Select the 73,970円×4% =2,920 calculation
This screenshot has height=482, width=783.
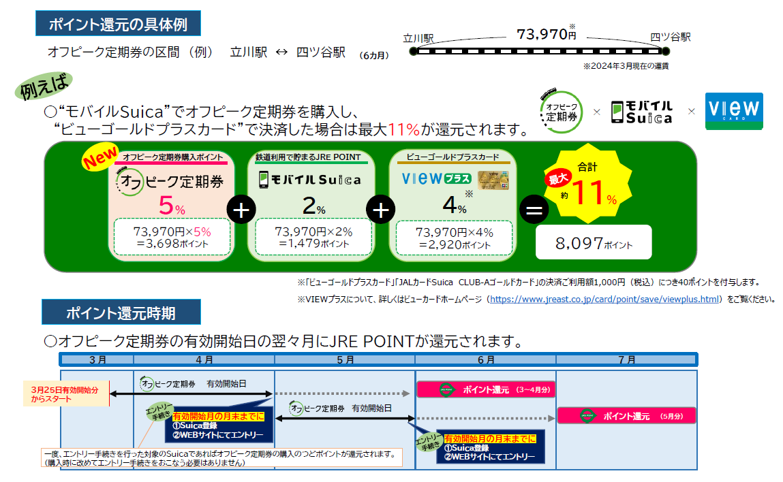pos(455,238)
